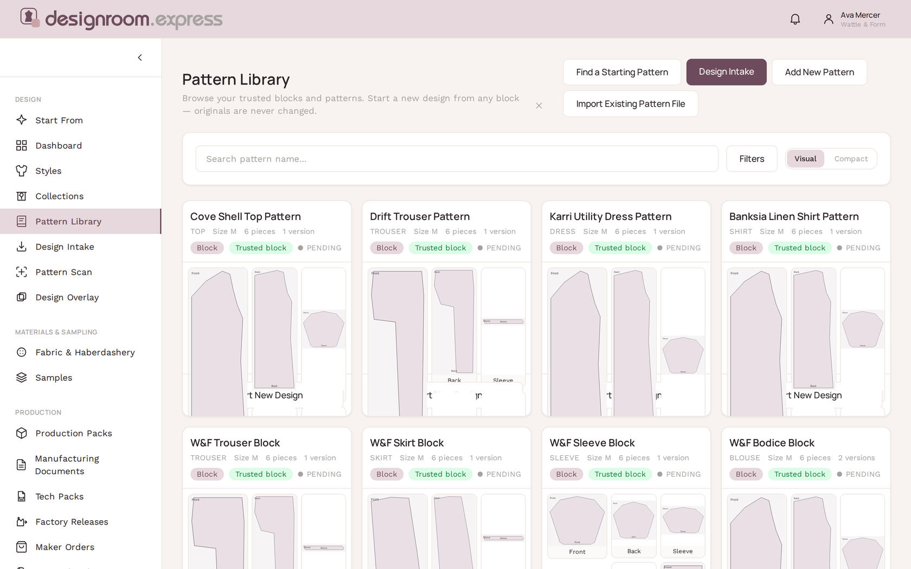Click the Tech Packs icon
Viewport: 911px width, 569px height.
(x=22, y=496)
